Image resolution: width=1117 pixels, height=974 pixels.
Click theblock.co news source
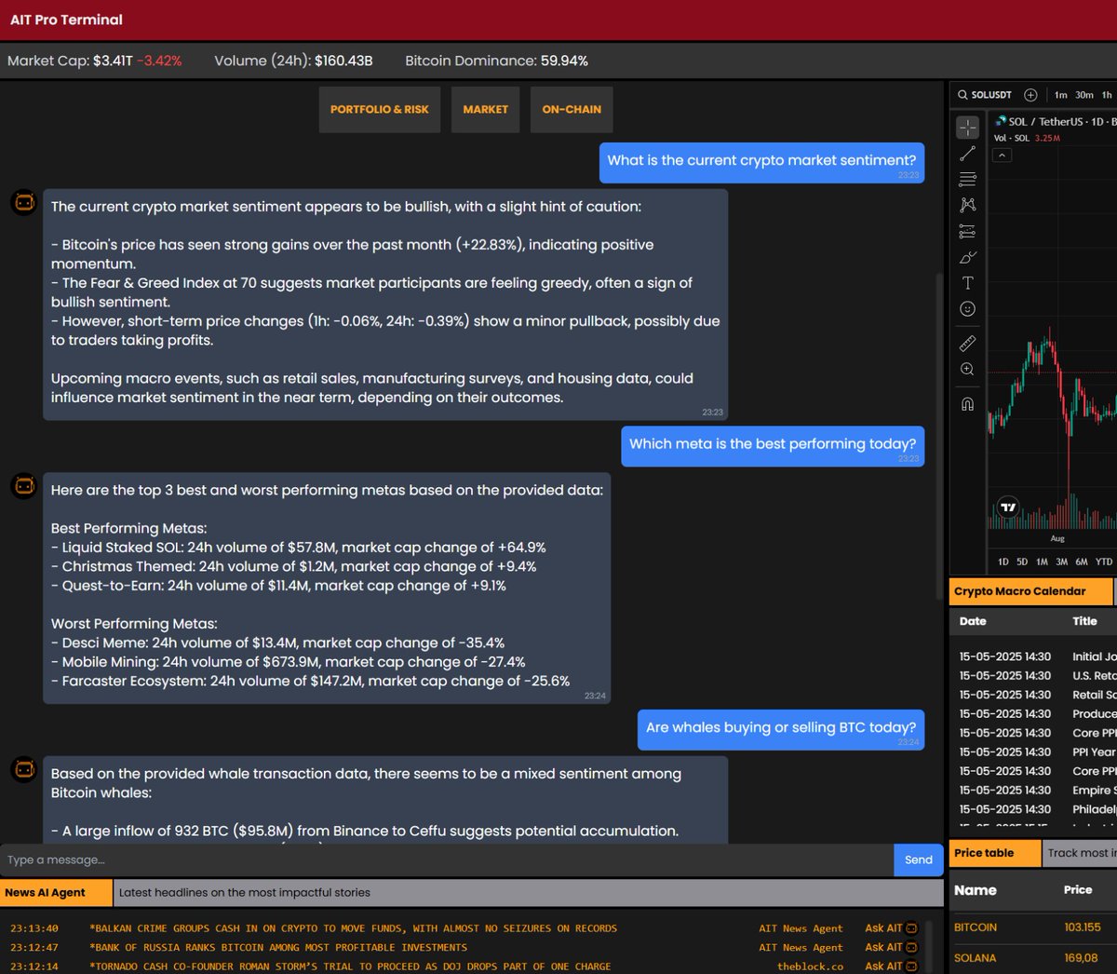[810, 967]
